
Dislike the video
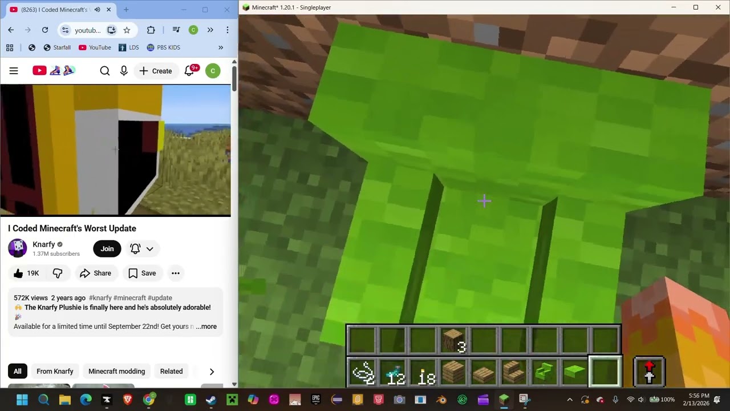(x=58, y=273)
